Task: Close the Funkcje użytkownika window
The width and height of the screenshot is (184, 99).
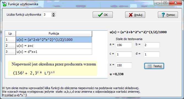Action: coord(175,3)
